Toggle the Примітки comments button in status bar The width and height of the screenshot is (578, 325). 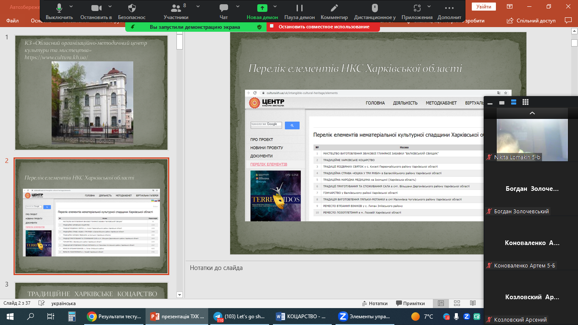click(410, 303)
